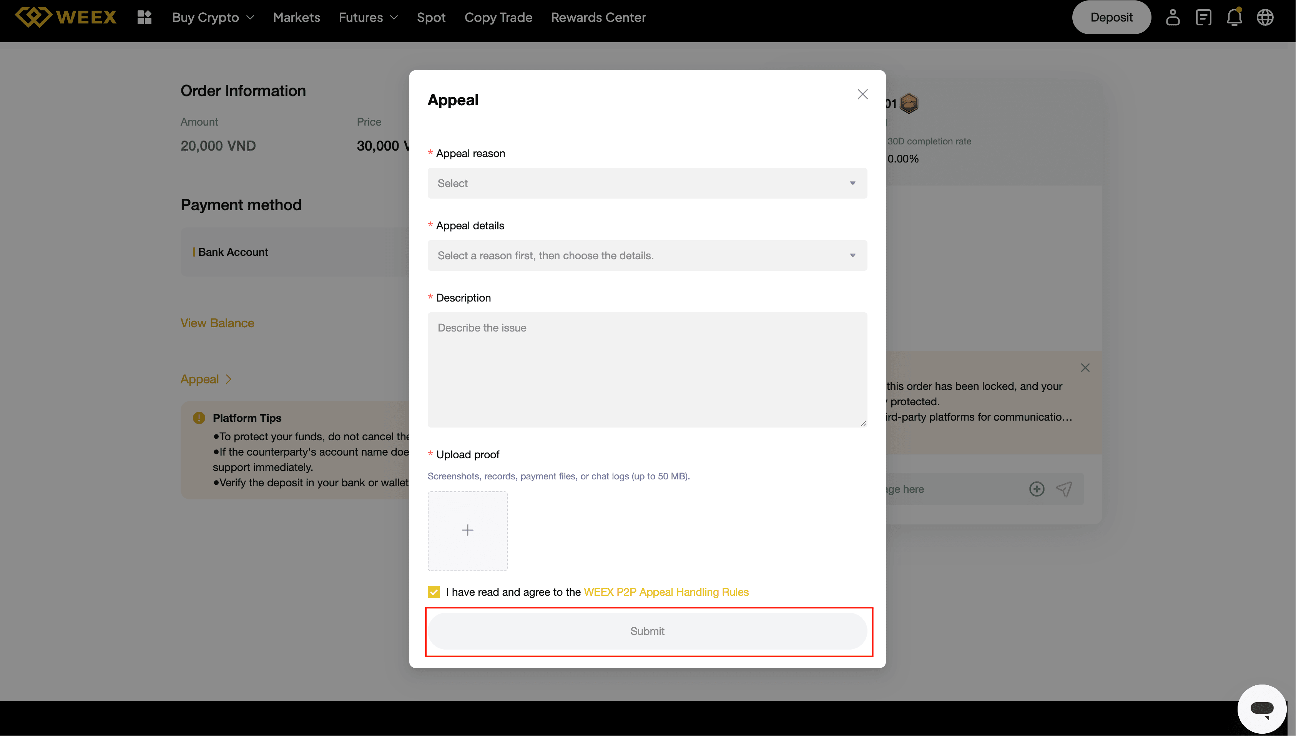The height and width of the screenshot is (736, 1296).
Task: Submit the appeal form
Action: pyautogui.click(x=647, y=631)
